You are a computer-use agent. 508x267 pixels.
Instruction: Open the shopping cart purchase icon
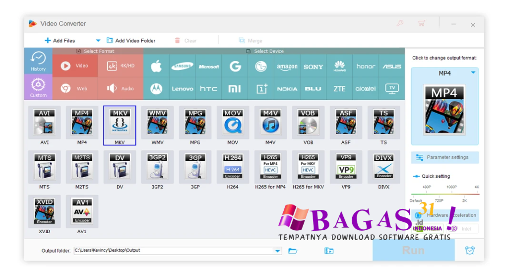pos(421,23)
